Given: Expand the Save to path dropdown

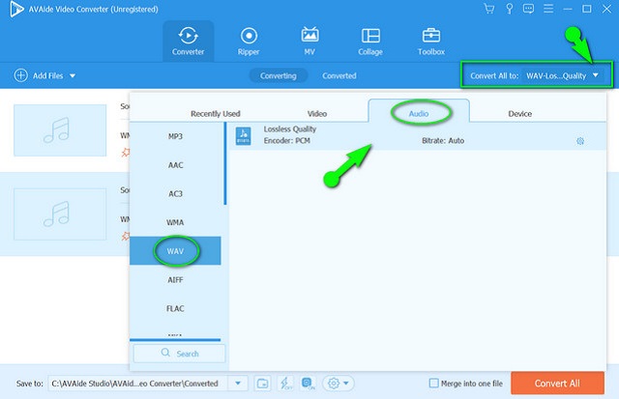Looking at the screenshot, I should (239, 384).
